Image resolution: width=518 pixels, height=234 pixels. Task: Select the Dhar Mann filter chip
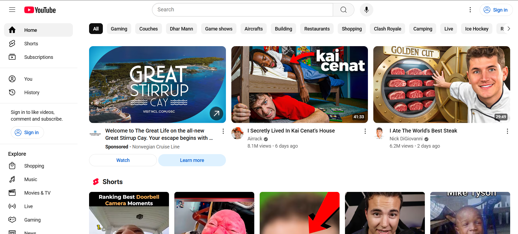tap(181, 29)
